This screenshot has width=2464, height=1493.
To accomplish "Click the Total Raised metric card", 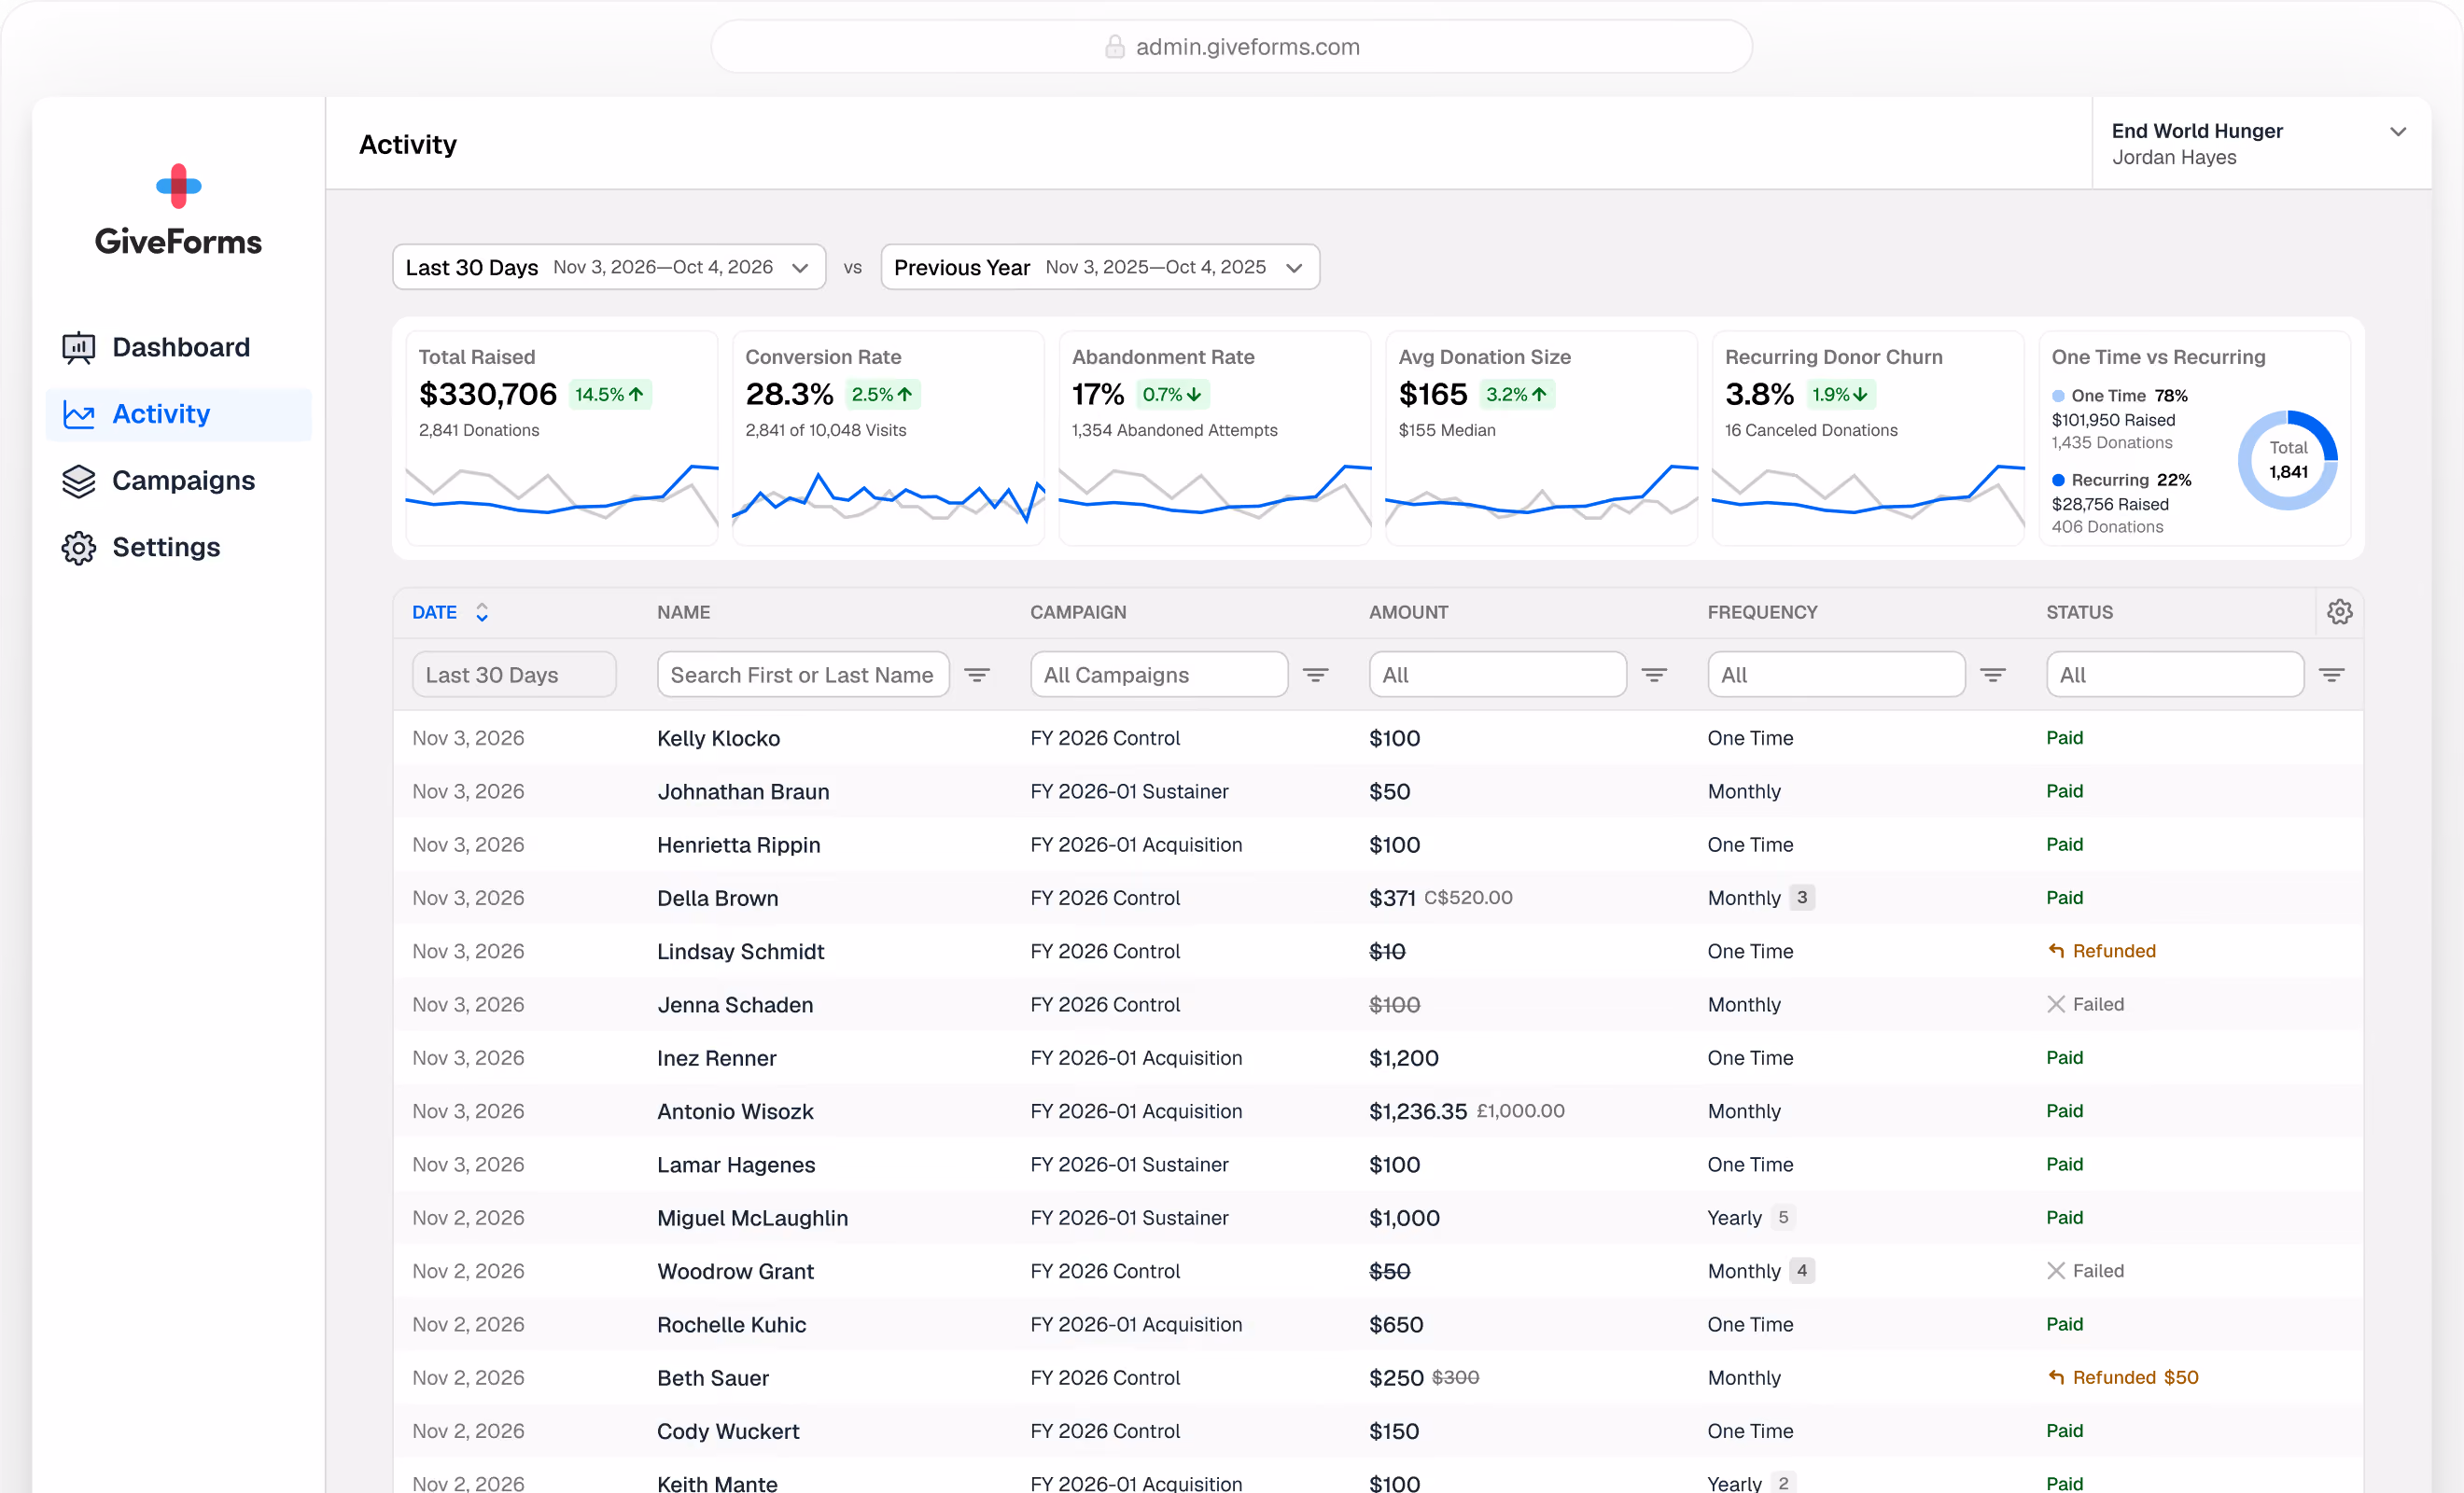I will point(562,438).
